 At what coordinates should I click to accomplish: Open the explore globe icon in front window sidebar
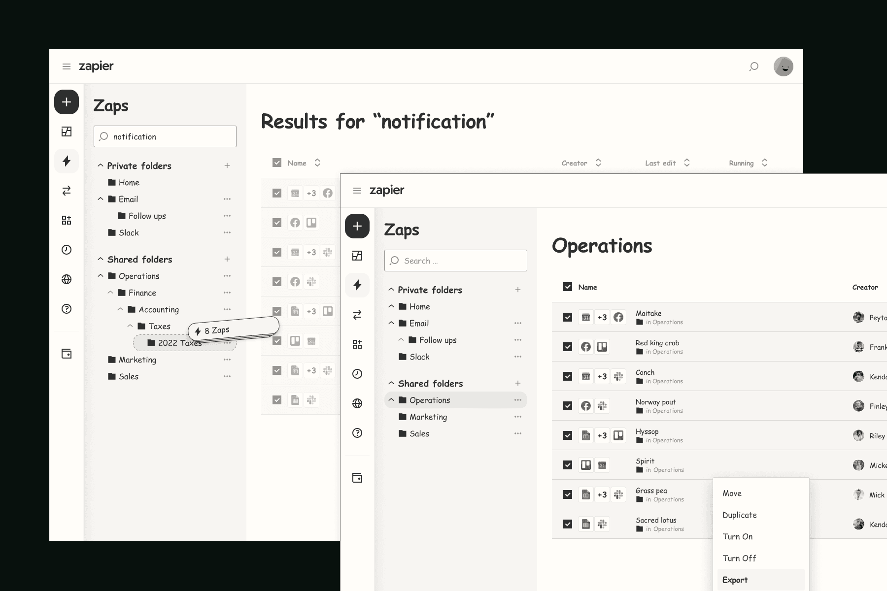pos(357,403)
